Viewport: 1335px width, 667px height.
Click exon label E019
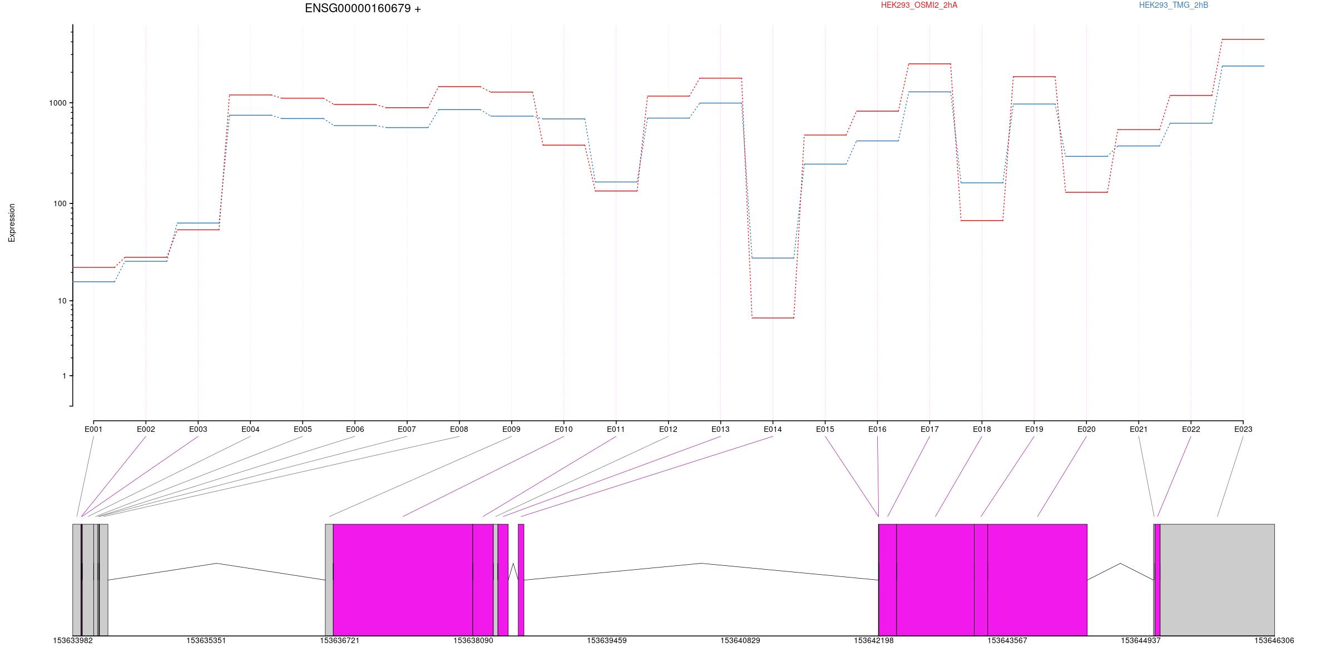(1034, 429)
